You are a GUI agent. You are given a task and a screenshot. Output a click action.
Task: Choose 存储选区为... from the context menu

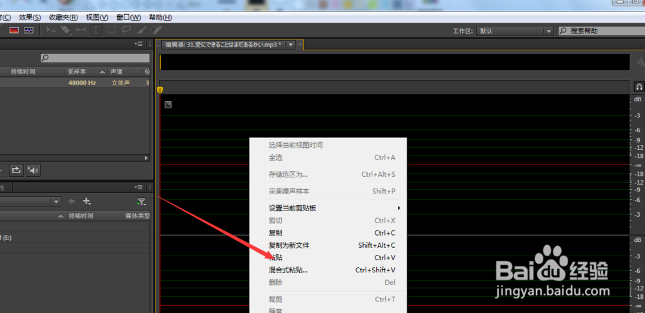328,174
